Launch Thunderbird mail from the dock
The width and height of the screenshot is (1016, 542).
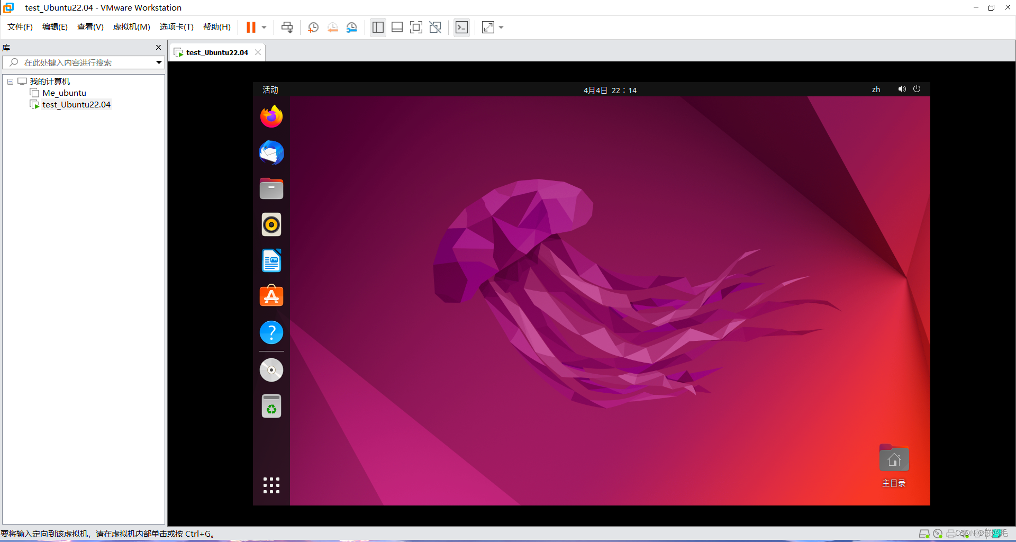[x=271, y=152]
